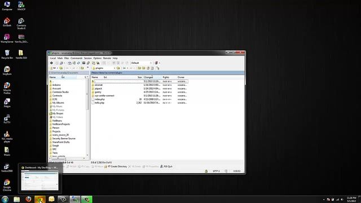Open the Recycle Bin desktop icon
The width and height of the screenshot is (361, 203).
tap(7, 55)
